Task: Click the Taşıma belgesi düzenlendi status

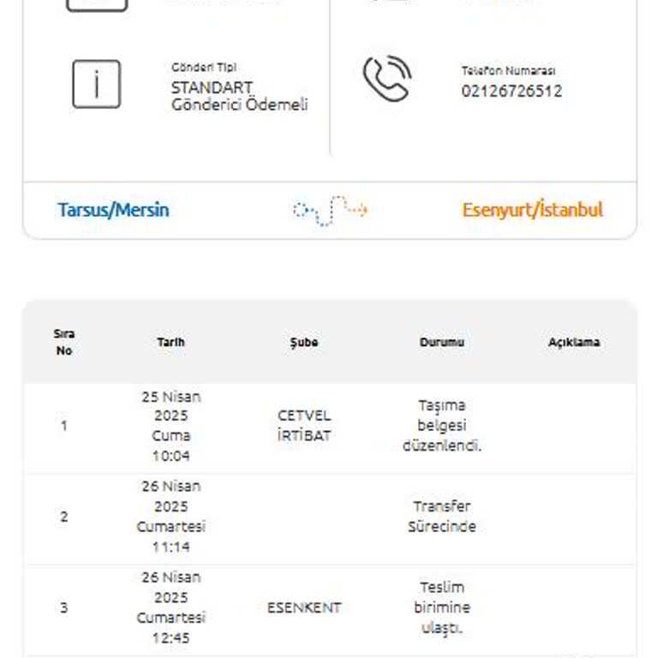Action: click(x=442, y=426)
